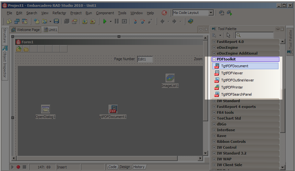Open the Refactor menu
This screenshot has height=171, width=295.
pos(59,13)
